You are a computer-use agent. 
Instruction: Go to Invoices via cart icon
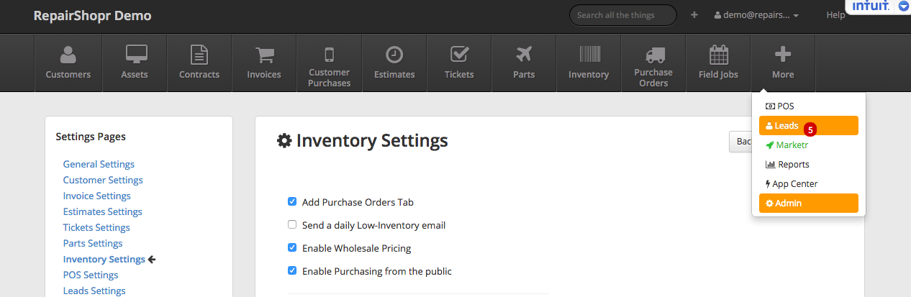[264, 55]
